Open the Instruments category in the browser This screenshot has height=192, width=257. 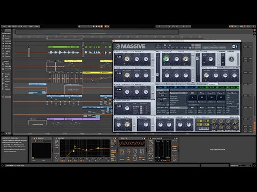(7, 41)
